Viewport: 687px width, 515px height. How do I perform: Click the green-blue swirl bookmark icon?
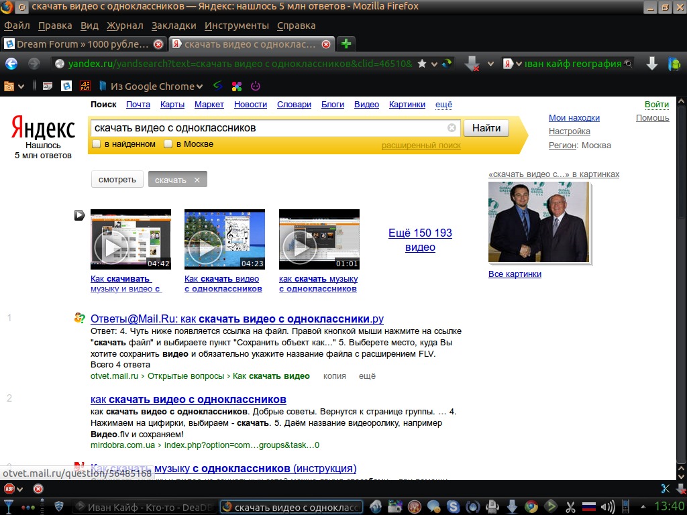218,86
